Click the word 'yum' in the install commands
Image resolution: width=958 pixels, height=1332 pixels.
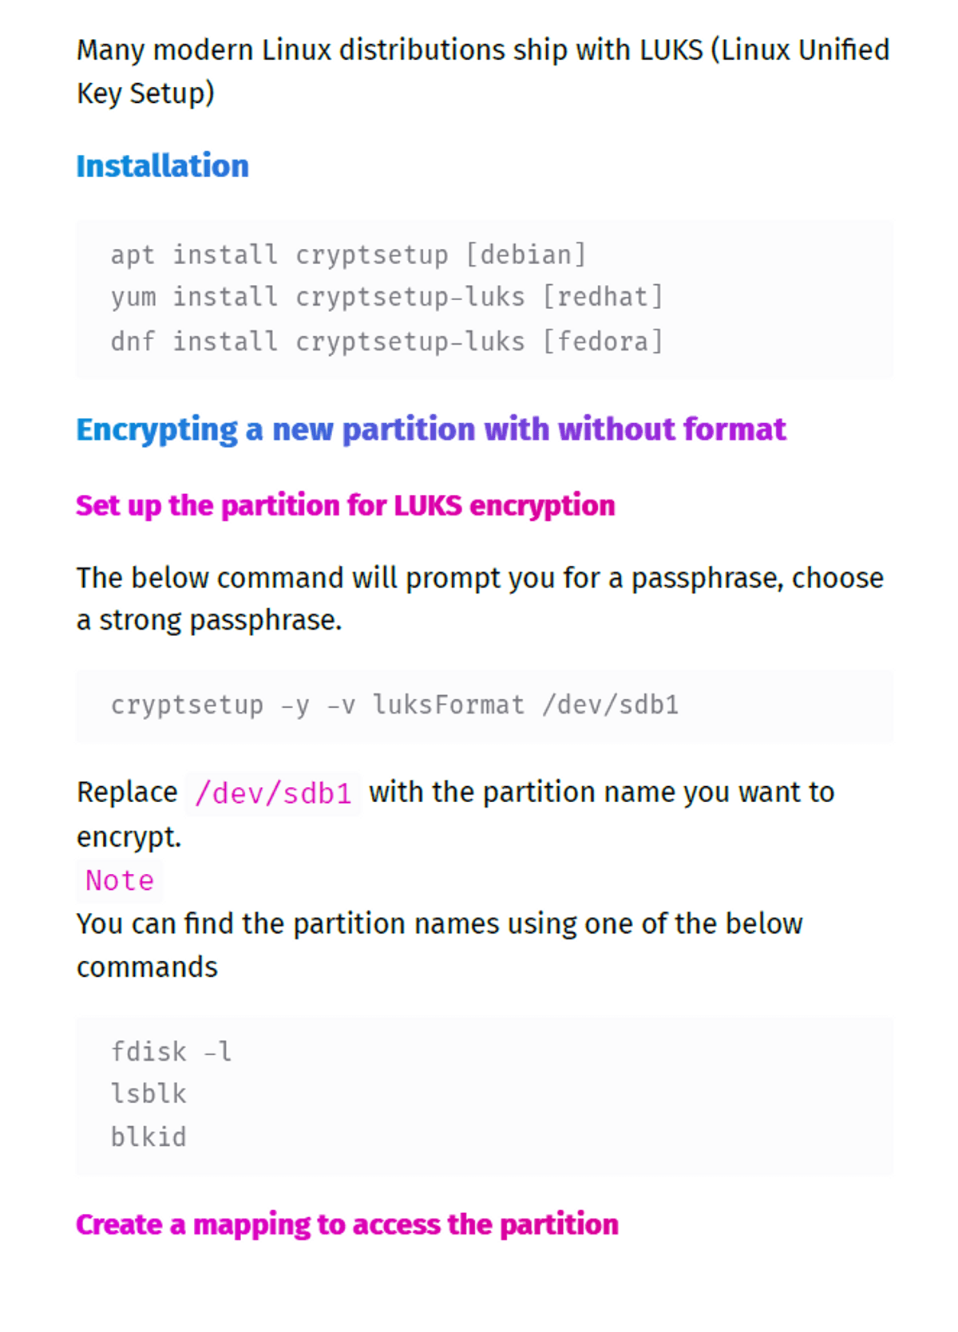[x=133, y=297]
